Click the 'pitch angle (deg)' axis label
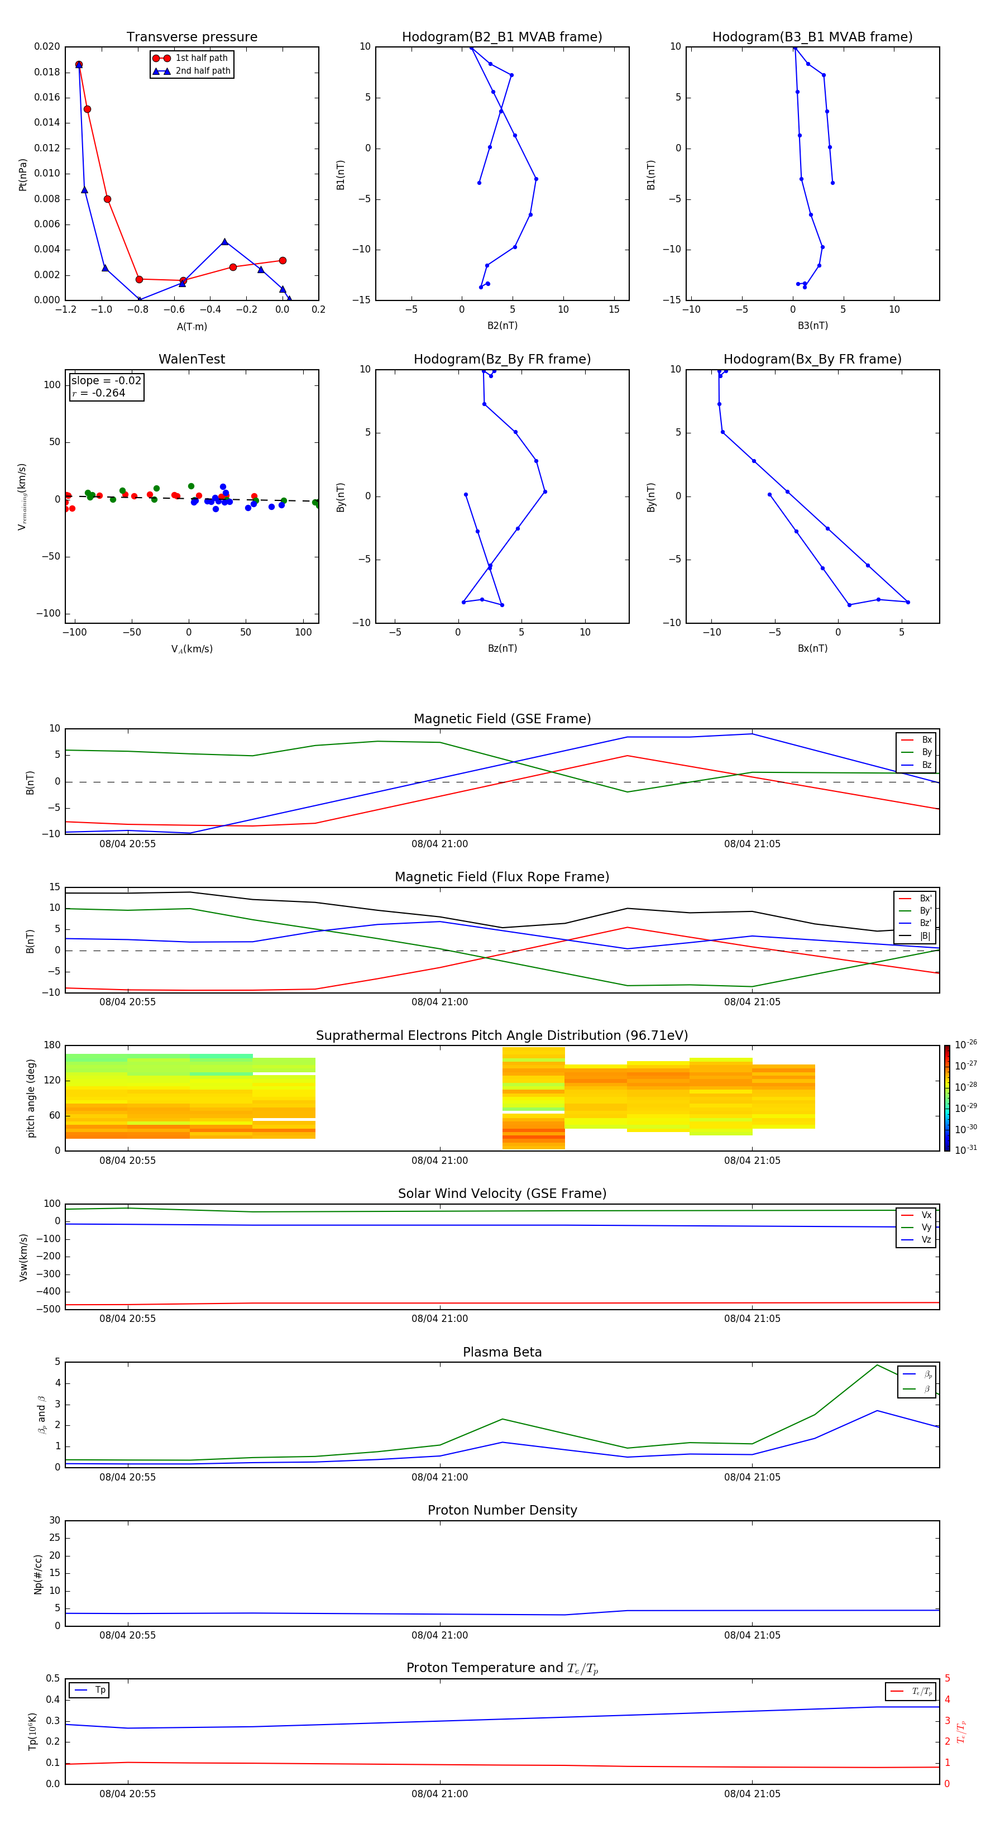 coord(31,1098)
